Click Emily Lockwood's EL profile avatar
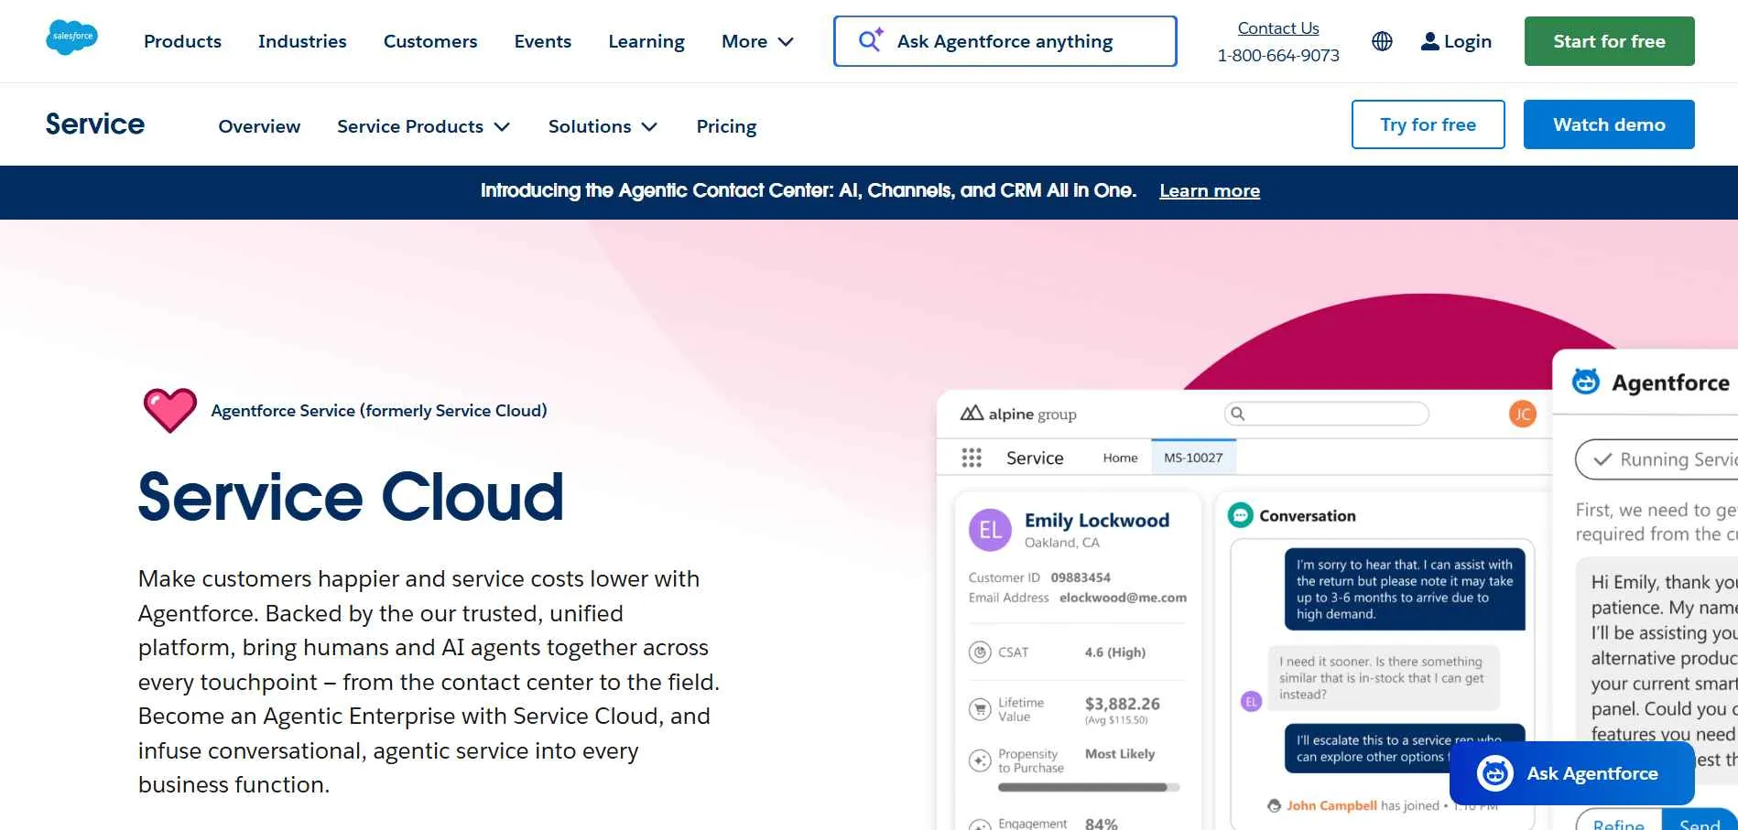The height and width of the screenshot is (830, 1738). click(989, 530)
